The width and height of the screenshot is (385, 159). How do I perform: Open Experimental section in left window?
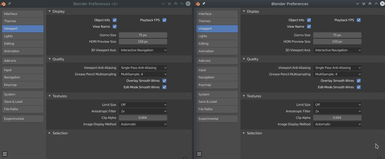(23, 119)
